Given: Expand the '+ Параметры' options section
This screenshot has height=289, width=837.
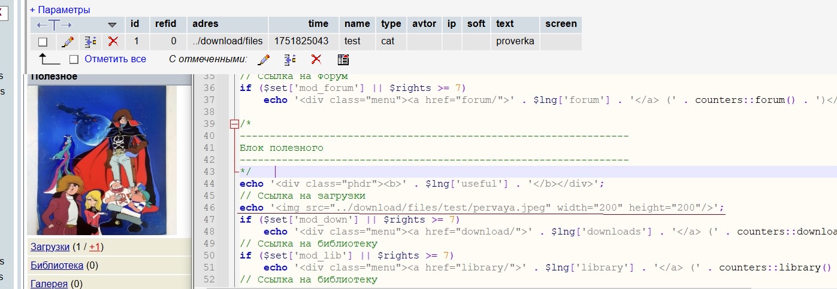Looking at the screenshot, I should coord(60,10).
